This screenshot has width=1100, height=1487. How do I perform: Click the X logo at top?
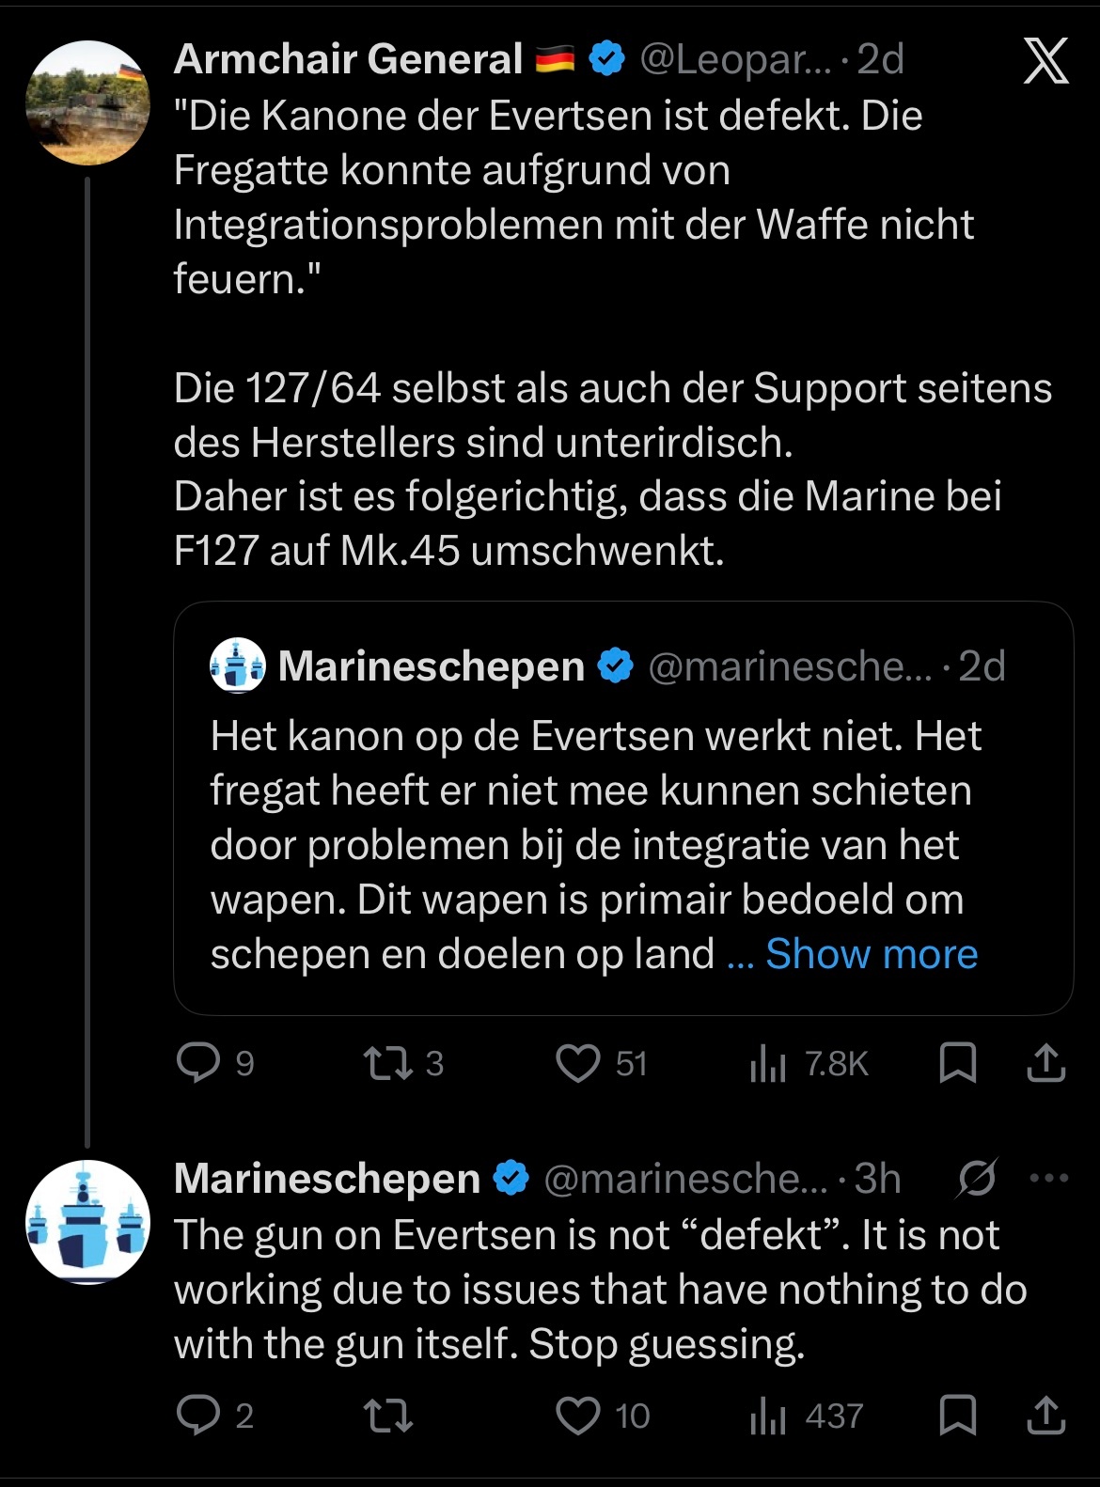click(x=1045, y=61)
